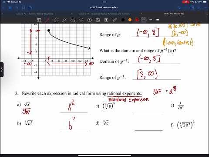Select the shapes tool
The height and width of the screenshot is (157, 209).
click(x=73, y=20)
